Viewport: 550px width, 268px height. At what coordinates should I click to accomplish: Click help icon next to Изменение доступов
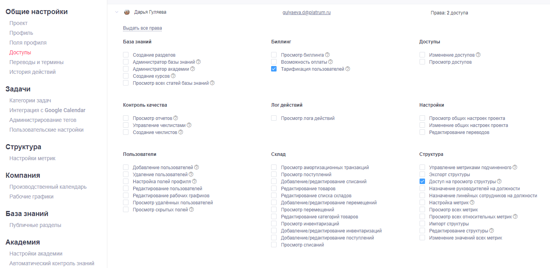478,55
